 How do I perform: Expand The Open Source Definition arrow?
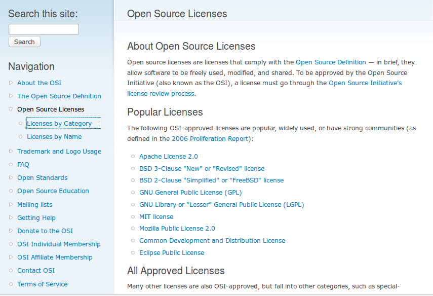[x=11, y=96]
